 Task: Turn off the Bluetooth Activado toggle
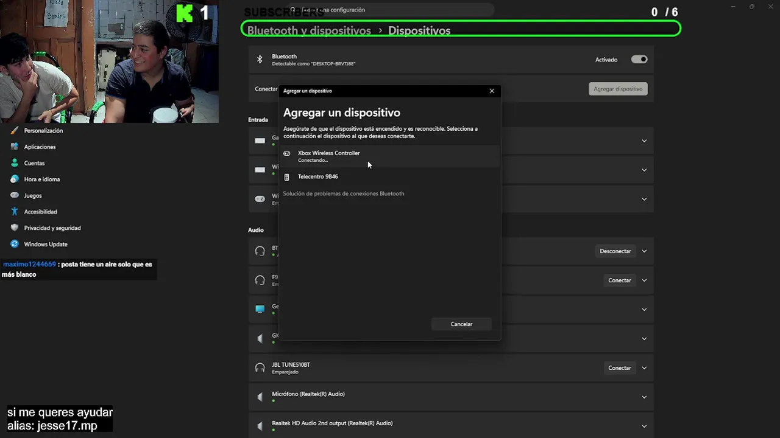[x=639, y=60]
